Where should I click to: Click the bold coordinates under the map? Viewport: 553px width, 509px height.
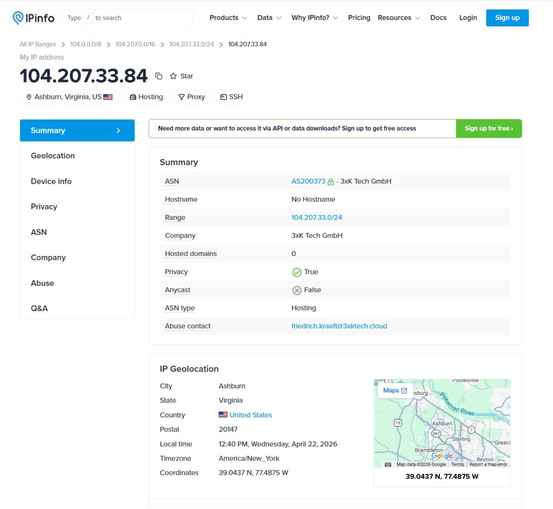442,476
